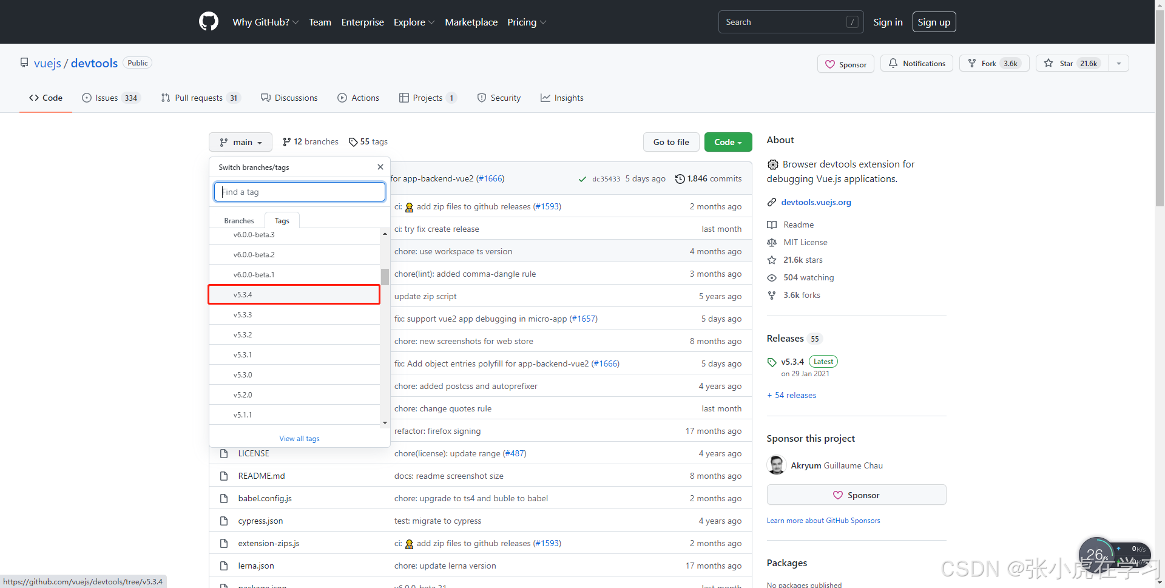Expand the Pricing dropdown
This screenshot has width=1165, height=588.
click(x=527, y=22)
